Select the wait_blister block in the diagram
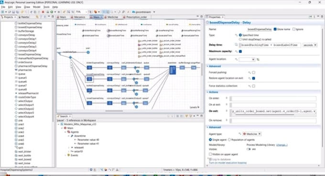Screen dimensions: 325x176 (x=124, y=68)
